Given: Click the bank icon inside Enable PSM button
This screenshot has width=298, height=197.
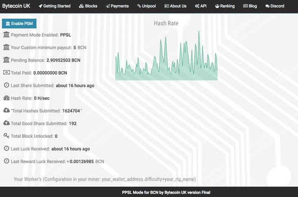Looking at the screenshot, I should (8, 24).
